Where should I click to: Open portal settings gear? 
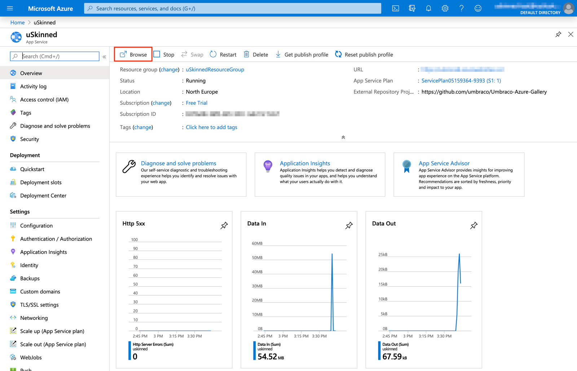click(x=445, y=8)
